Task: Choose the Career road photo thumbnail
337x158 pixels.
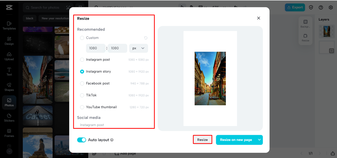Action: point(38,116)
